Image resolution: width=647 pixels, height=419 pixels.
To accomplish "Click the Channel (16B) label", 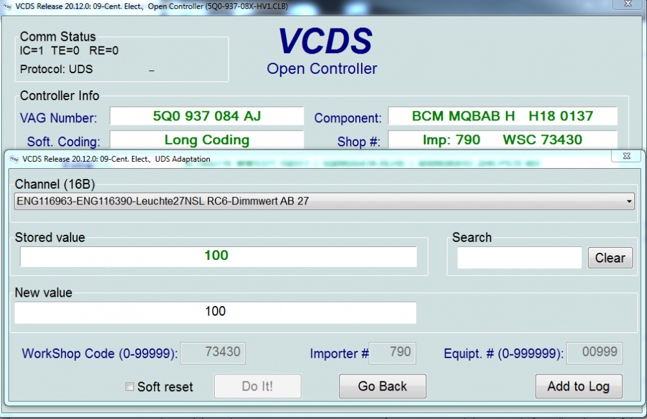I will (x=55, y=184).
